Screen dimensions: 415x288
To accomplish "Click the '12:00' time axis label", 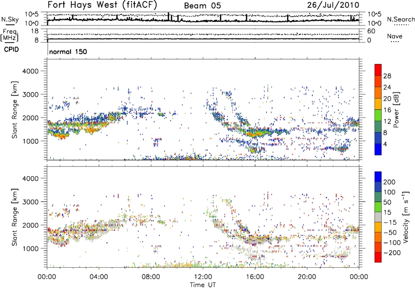I will pos(203,277).
